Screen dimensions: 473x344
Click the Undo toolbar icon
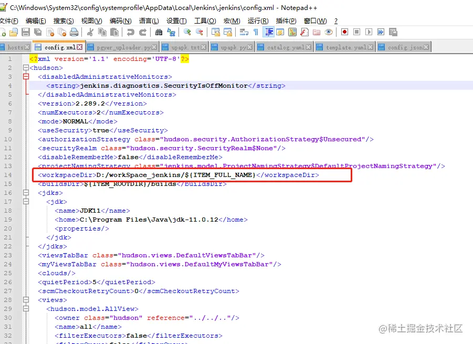(130, 33)
